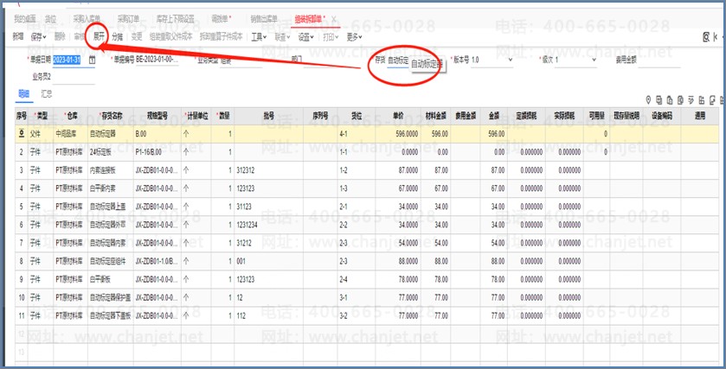Switch to the 调拨单 tab

[221, 19]
